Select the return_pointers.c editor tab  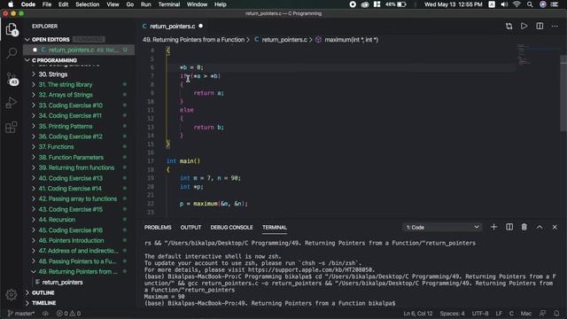(x=173, y=26)
